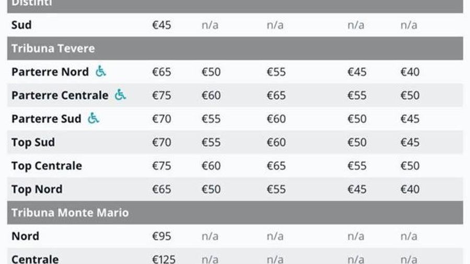
Task: Select the €75 price in Top Centrale row
Action: [x=161, y=166]
